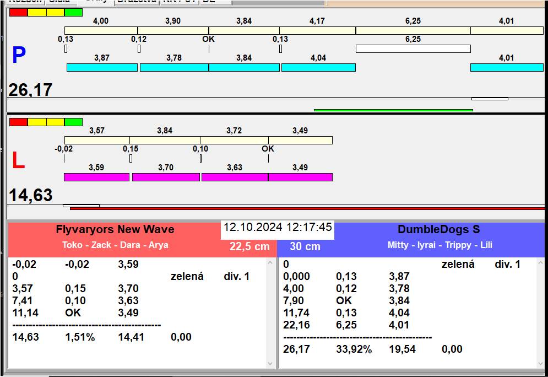Click the 11,74 cell in the DumbleDogs results
This screenshot has height=377, width=548.
click(x=296, y=313)
